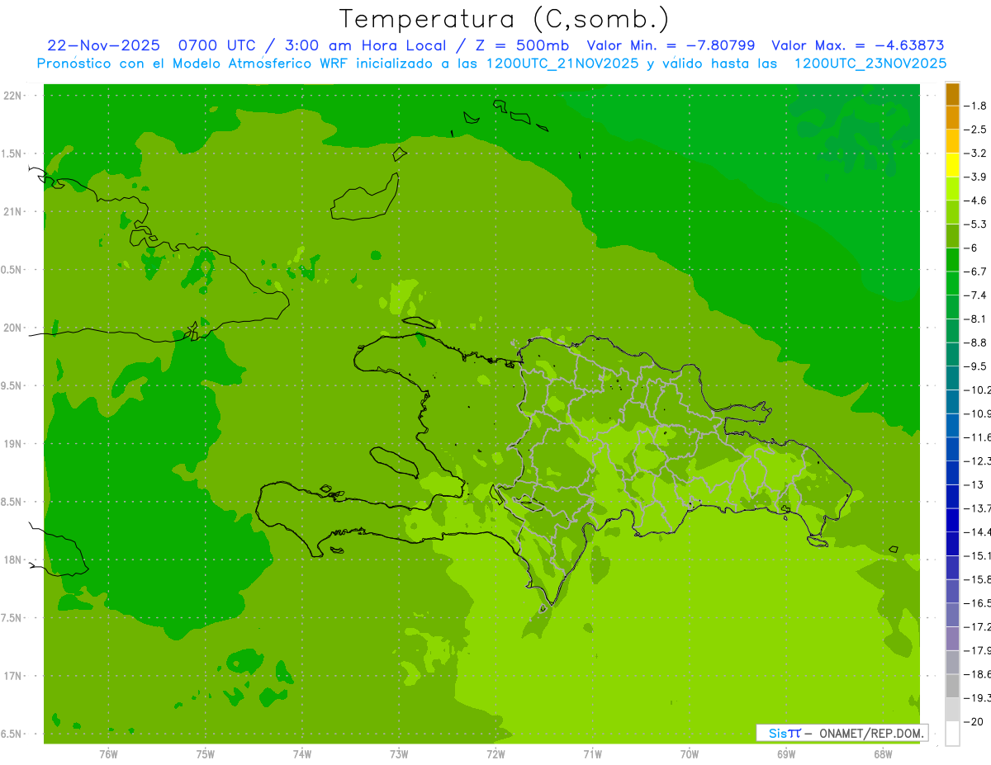Click the title 'Temperatura (C,somb.)'
Screen dimensions: 991x765
tap(505, 20)
